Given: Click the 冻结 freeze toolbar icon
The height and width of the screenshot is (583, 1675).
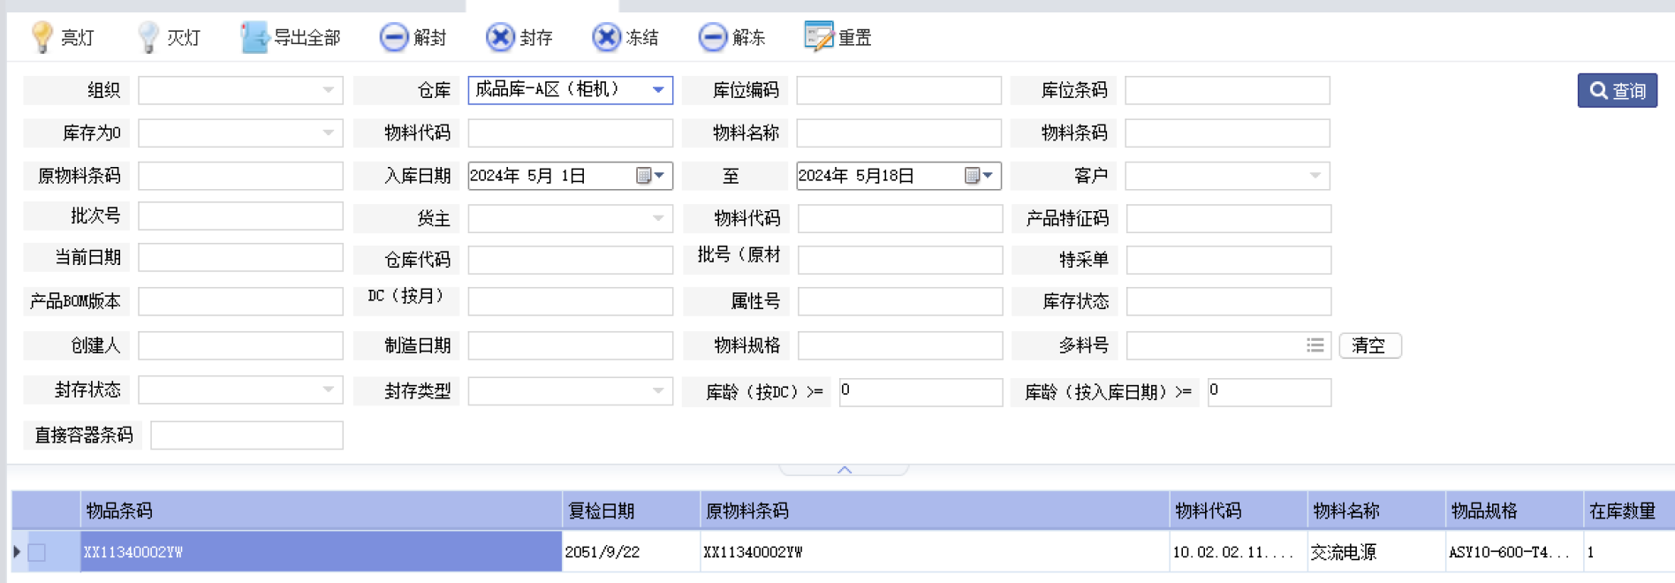Looking at the screenshot, I should click(x=606, y=37).
